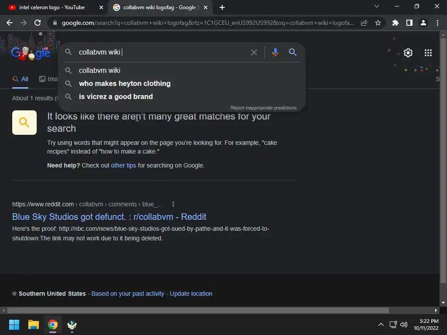Image resolution: width=447 pixels, height=335 pixels.
Task: Bookmark this page with the star icon
Action: (x=378, y=23)
